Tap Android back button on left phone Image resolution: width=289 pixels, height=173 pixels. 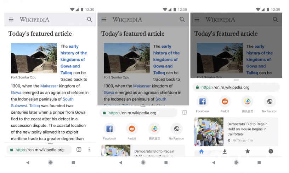28,162
